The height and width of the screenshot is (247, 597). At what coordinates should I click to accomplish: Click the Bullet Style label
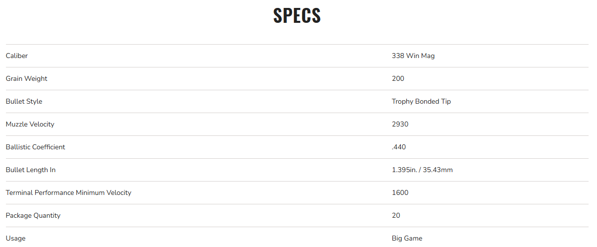point(24,102)
